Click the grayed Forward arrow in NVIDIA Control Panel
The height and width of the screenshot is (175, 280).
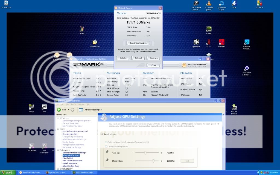tap(72, 110)
